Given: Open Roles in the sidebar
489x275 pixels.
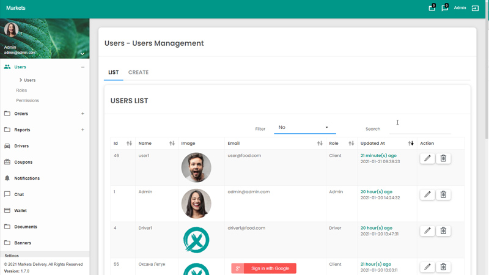Looking at the screenshot, I should 21,90.
